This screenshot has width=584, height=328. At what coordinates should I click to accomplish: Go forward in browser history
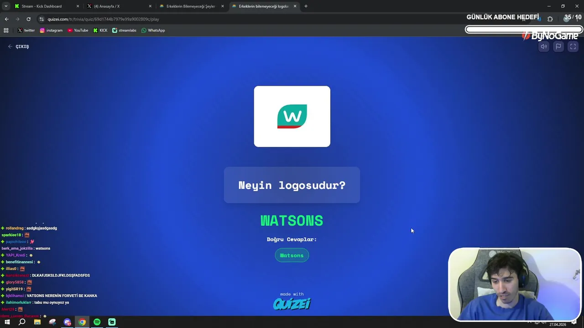(17, 19)
